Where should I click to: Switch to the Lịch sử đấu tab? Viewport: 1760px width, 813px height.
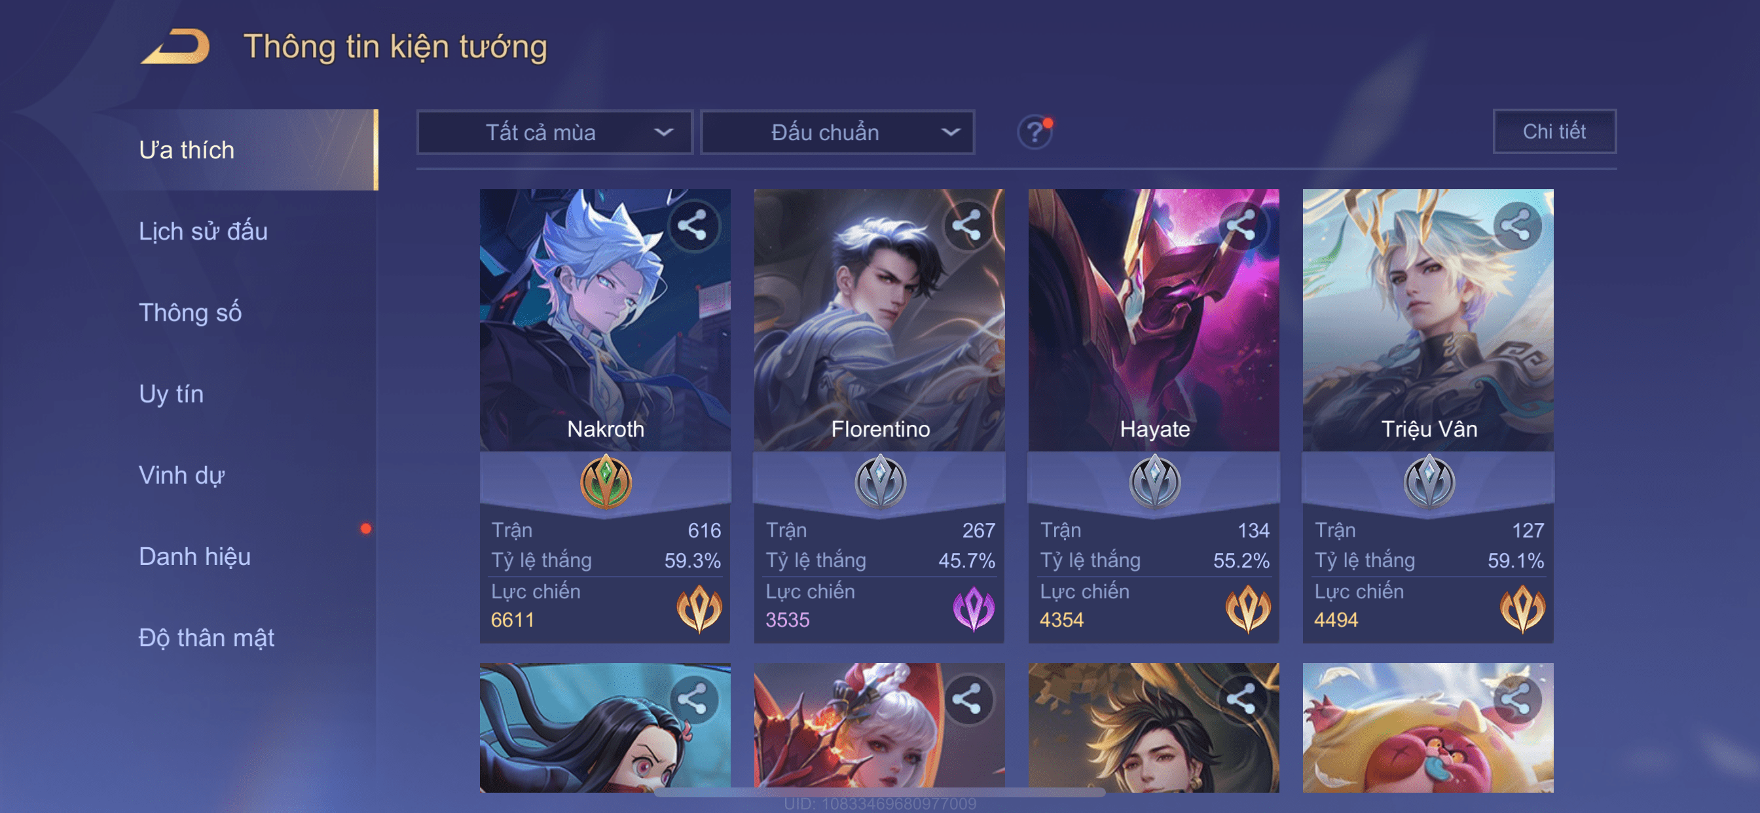pos(203,231)
